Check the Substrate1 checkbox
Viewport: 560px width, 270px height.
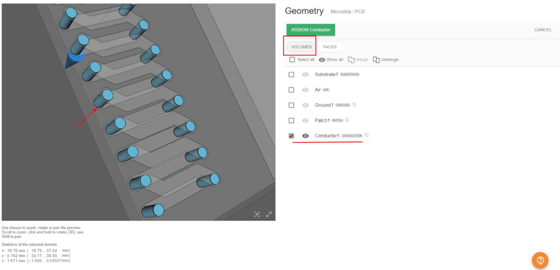[x=291, y=74]
